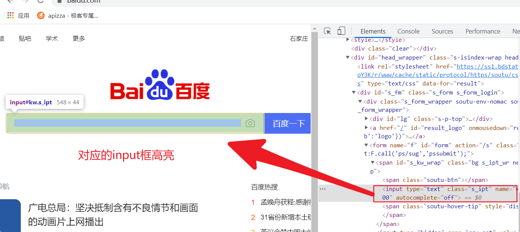Click the apizza bookmark favicon
This screenshot has height=232, width=520.
(40, 15)
